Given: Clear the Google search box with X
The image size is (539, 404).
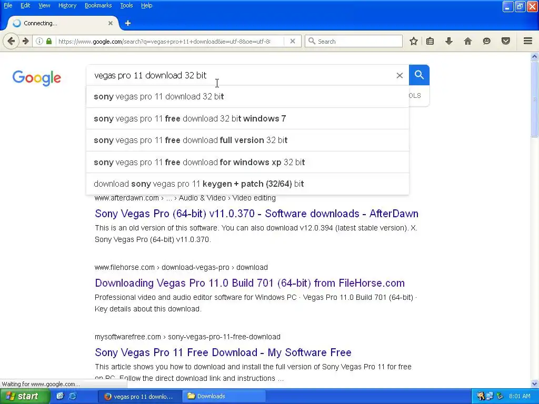Looking at the screenshot, I should click(400, 75).
